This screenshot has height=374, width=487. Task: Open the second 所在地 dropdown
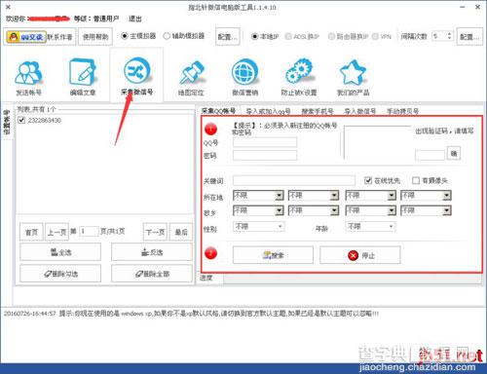coord(314,195)
